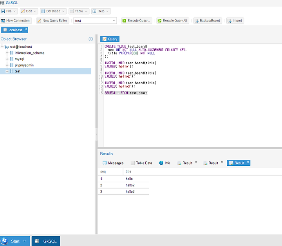
Task: Close the localhost connection tab
Action: [26, 29]
